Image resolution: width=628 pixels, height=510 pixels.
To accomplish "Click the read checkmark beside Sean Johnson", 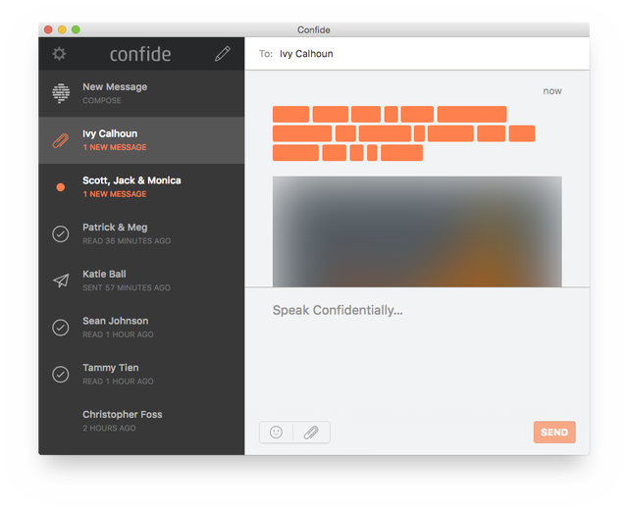I will point(61,328).
